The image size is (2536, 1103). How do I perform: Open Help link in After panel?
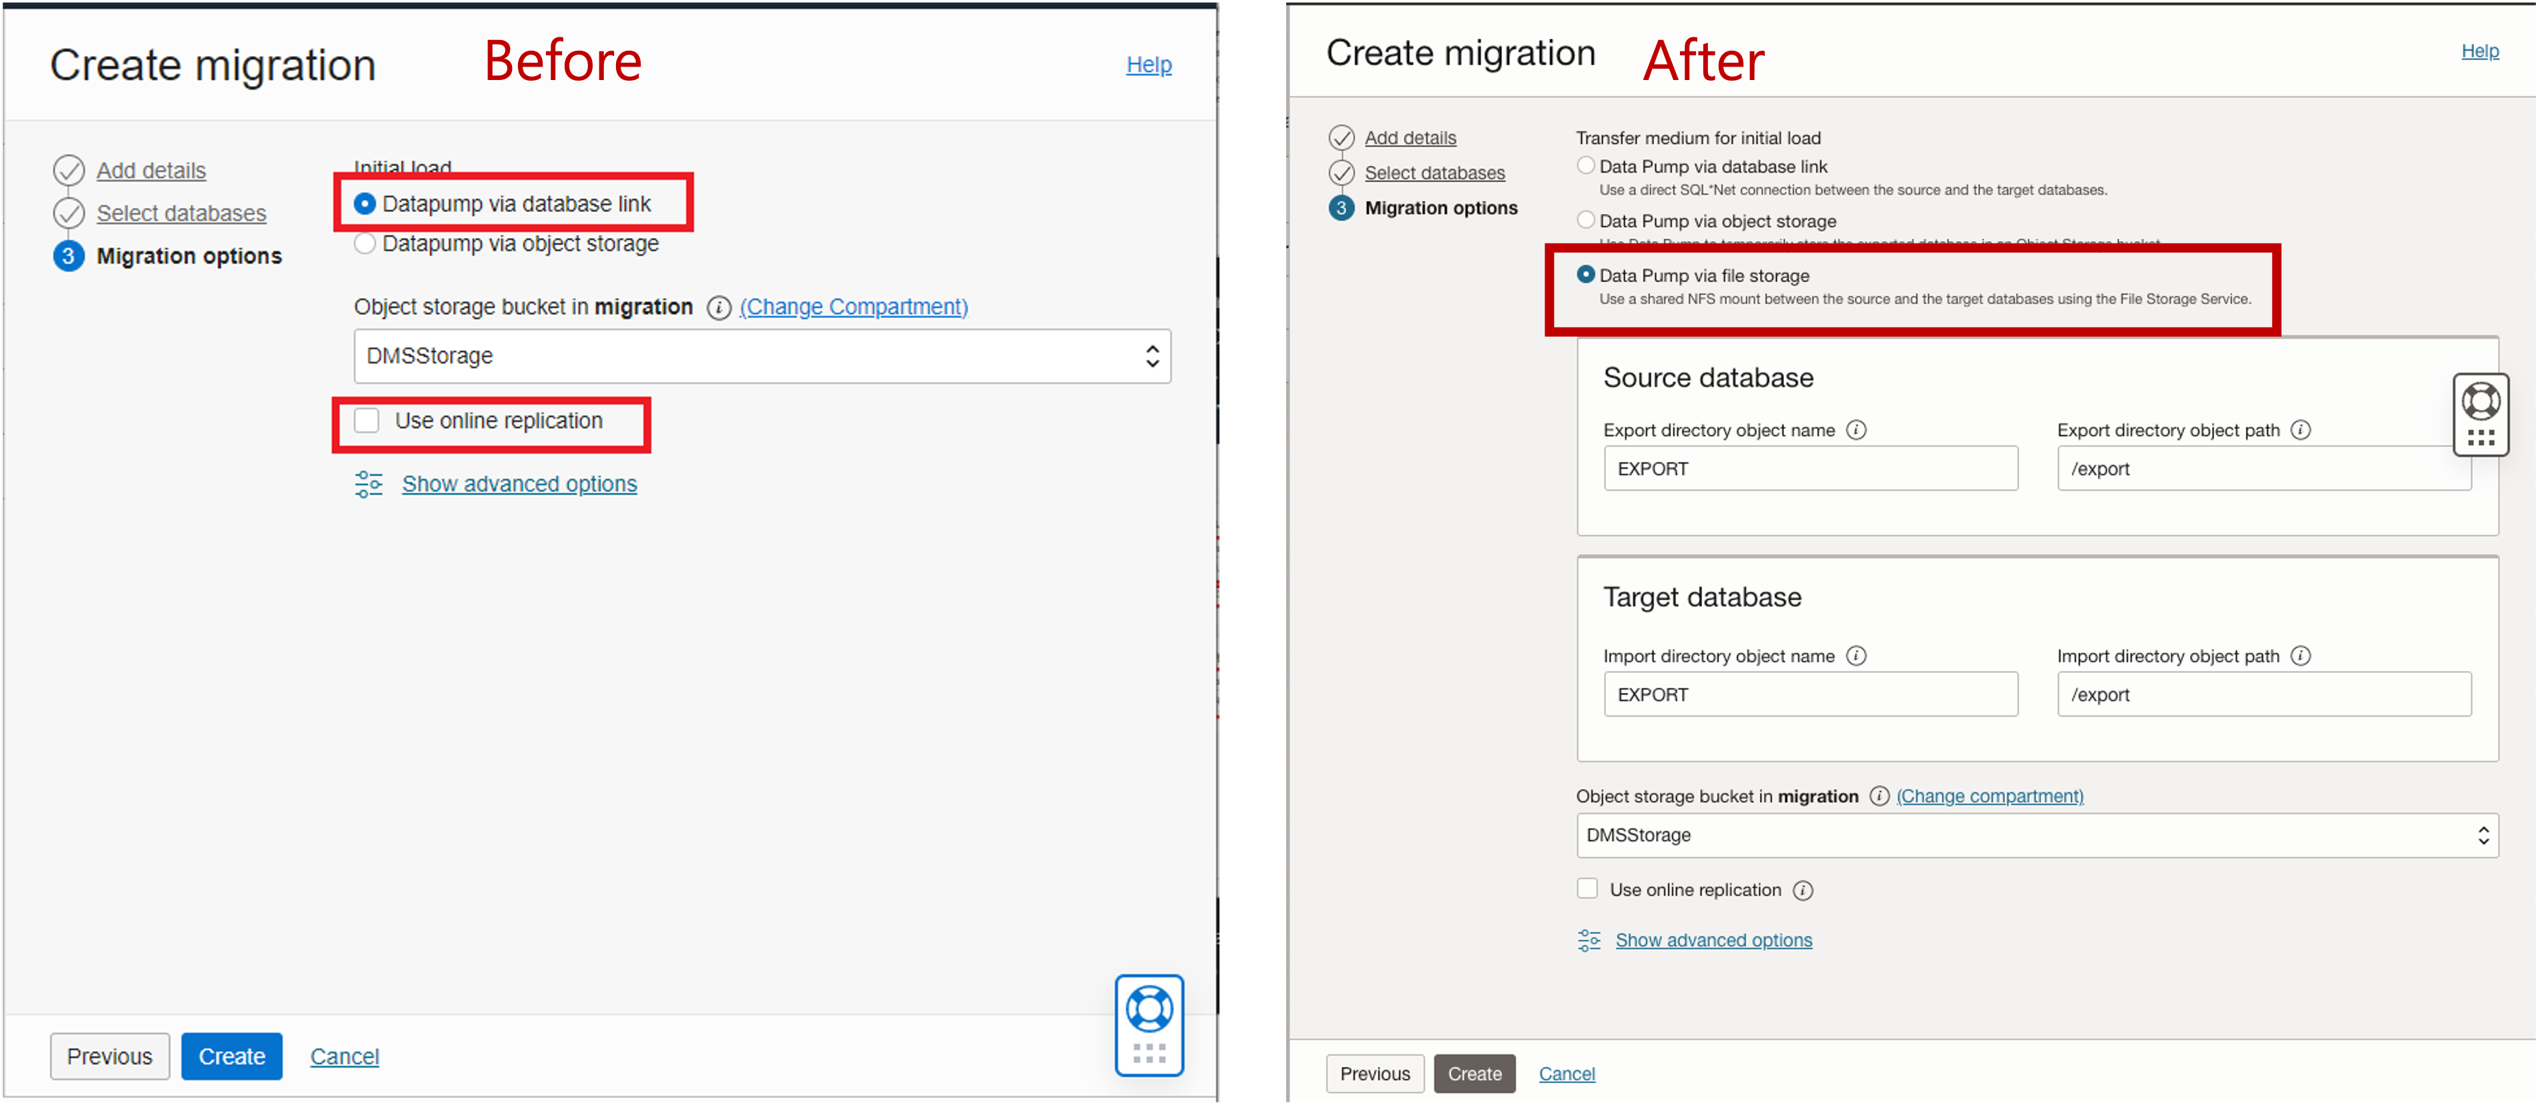click(x=2479, y=51)
